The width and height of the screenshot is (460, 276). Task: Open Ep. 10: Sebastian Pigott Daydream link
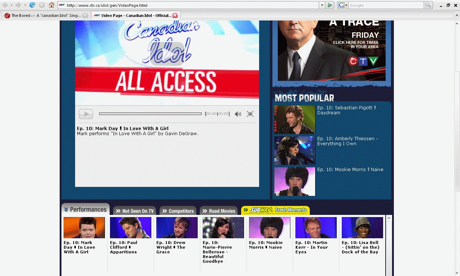coord(346,110)
